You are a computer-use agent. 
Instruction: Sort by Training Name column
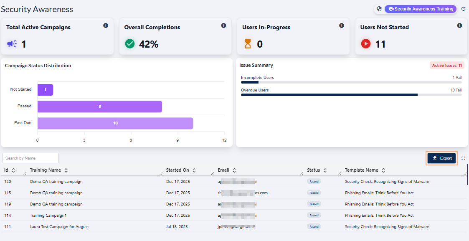[66, 170]
